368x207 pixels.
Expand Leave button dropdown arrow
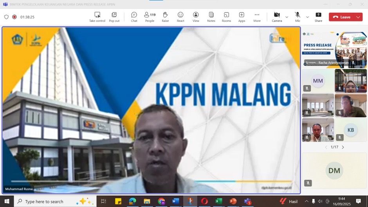[x=358, y=17]
